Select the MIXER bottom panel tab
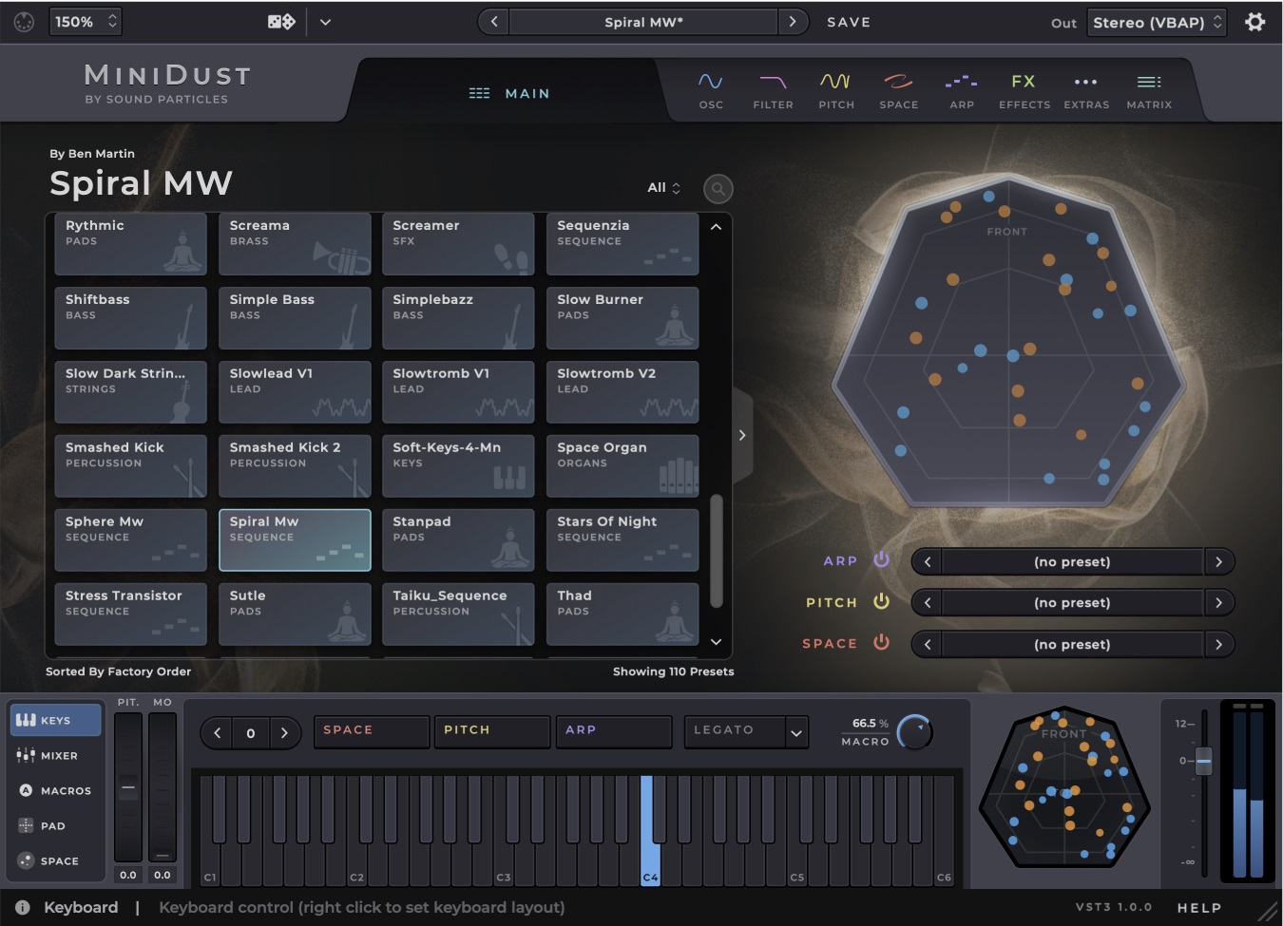Screen dimensions: 1283x926 click(x=55, y=755)
